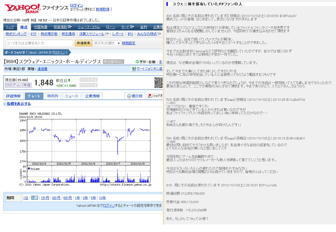Viewport: 336px width, 232px height.
Task: Click the red share arrow icon
Action: pos(150,96)
